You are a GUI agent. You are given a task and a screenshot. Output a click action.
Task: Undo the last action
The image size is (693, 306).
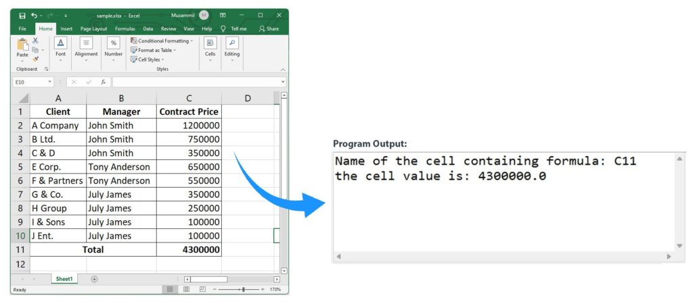pyautogui.click(x=34, y=15)
